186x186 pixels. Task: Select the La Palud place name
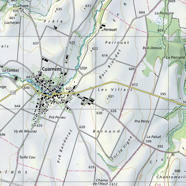tap(154, 137)
